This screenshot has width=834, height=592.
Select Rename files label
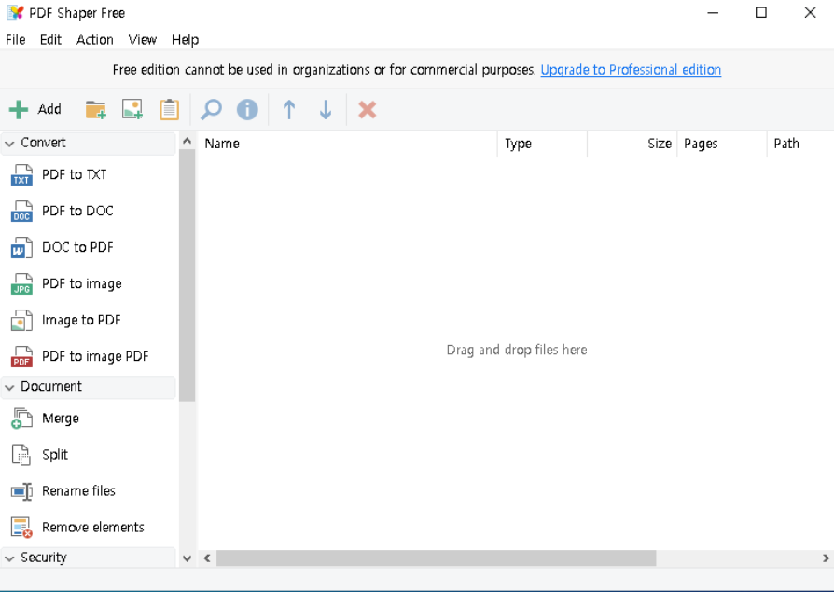click(78, 491)
